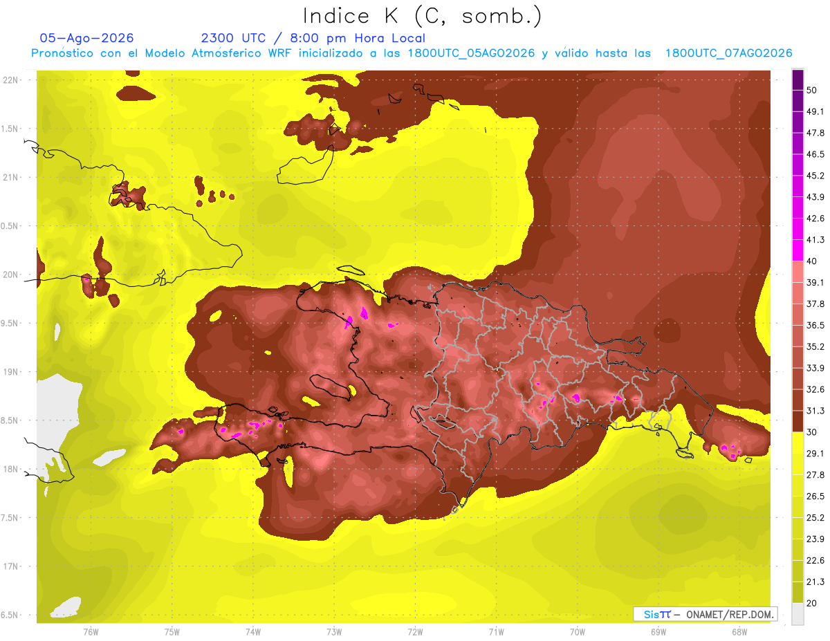Click colorbar label '39.1'
The image size is (830, 641).
pyautogui.click(x=815, y=282)
